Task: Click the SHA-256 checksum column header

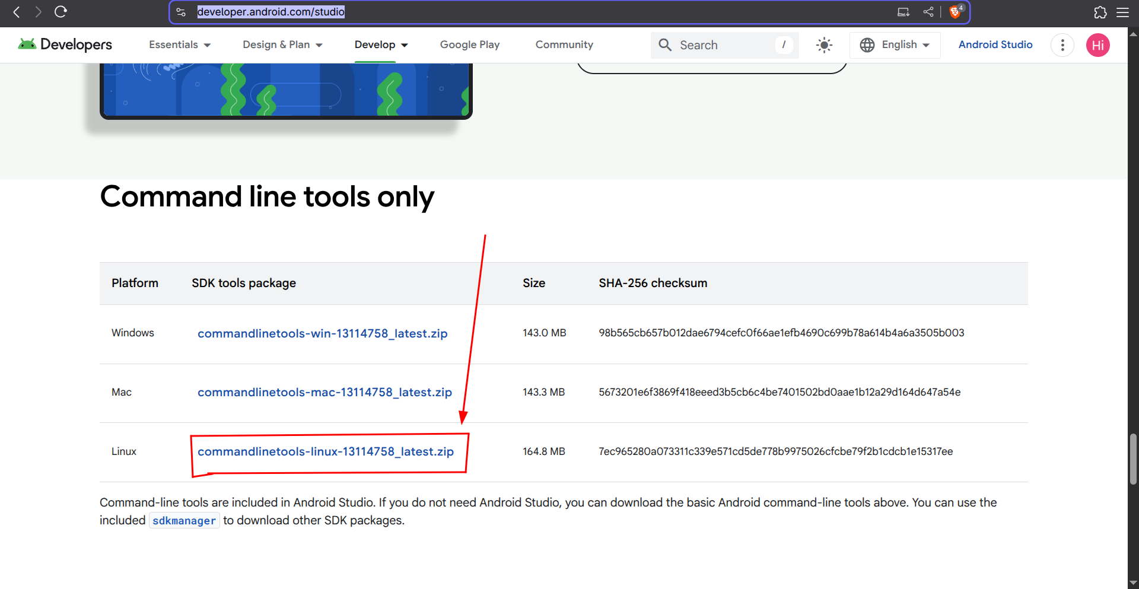Action: point(653,283)
